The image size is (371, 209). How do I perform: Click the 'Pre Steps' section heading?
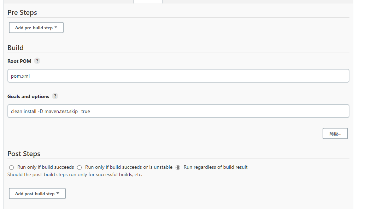[x=22, y=12]
